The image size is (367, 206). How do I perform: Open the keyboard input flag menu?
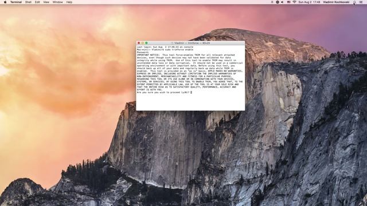tap(289, 2)
